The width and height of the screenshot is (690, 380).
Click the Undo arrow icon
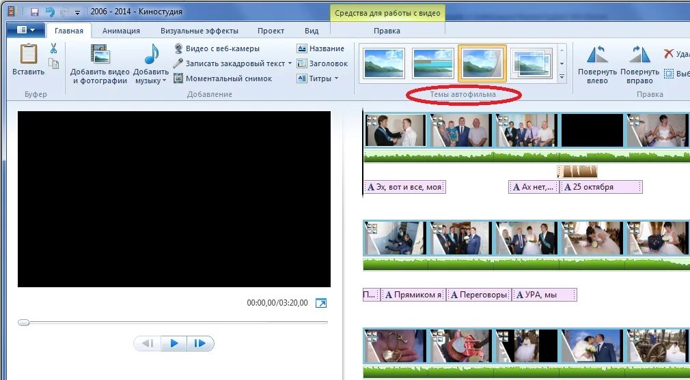coord(50,12)
